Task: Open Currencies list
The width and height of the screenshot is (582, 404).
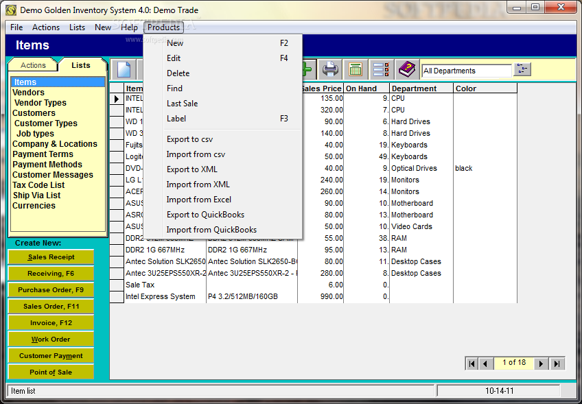Action: (x=34, y=206)
